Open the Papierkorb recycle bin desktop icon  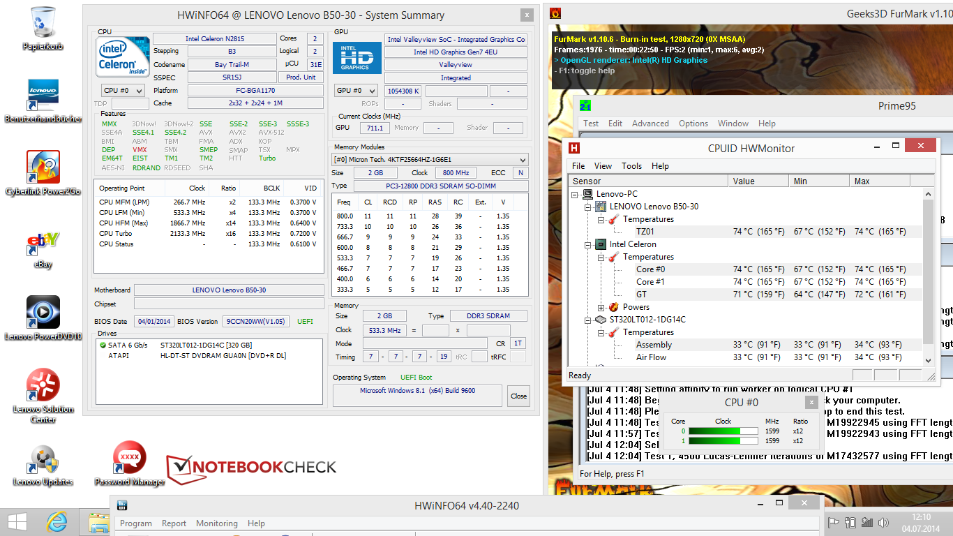click(x=43, y=28)
